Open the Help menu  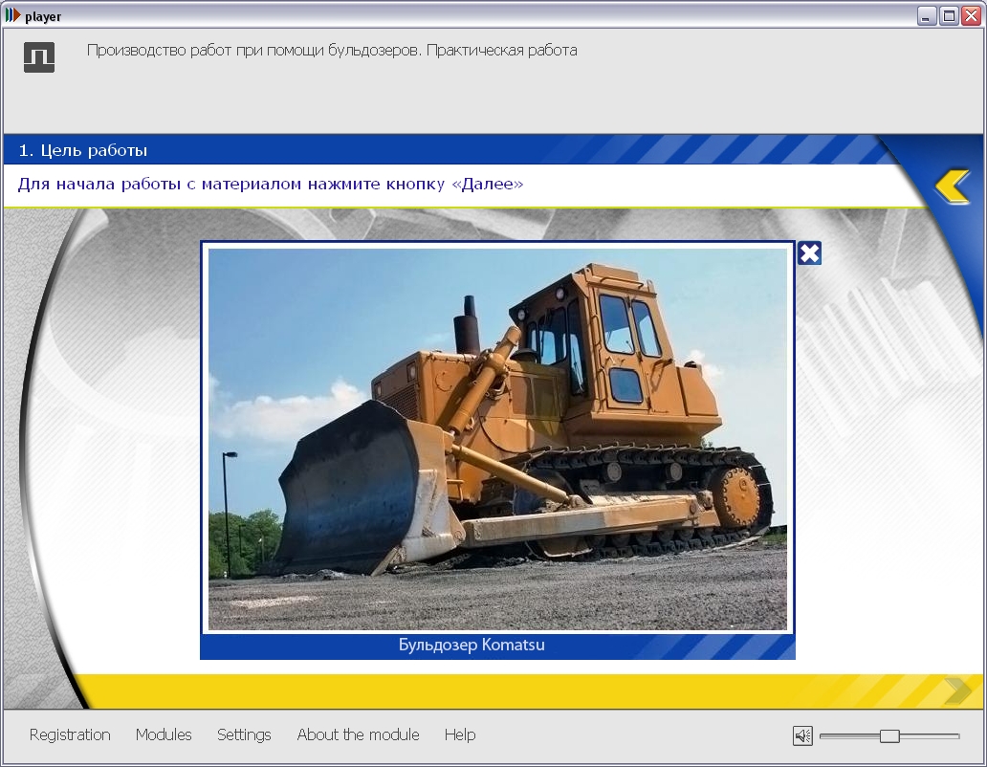[460, 734]
